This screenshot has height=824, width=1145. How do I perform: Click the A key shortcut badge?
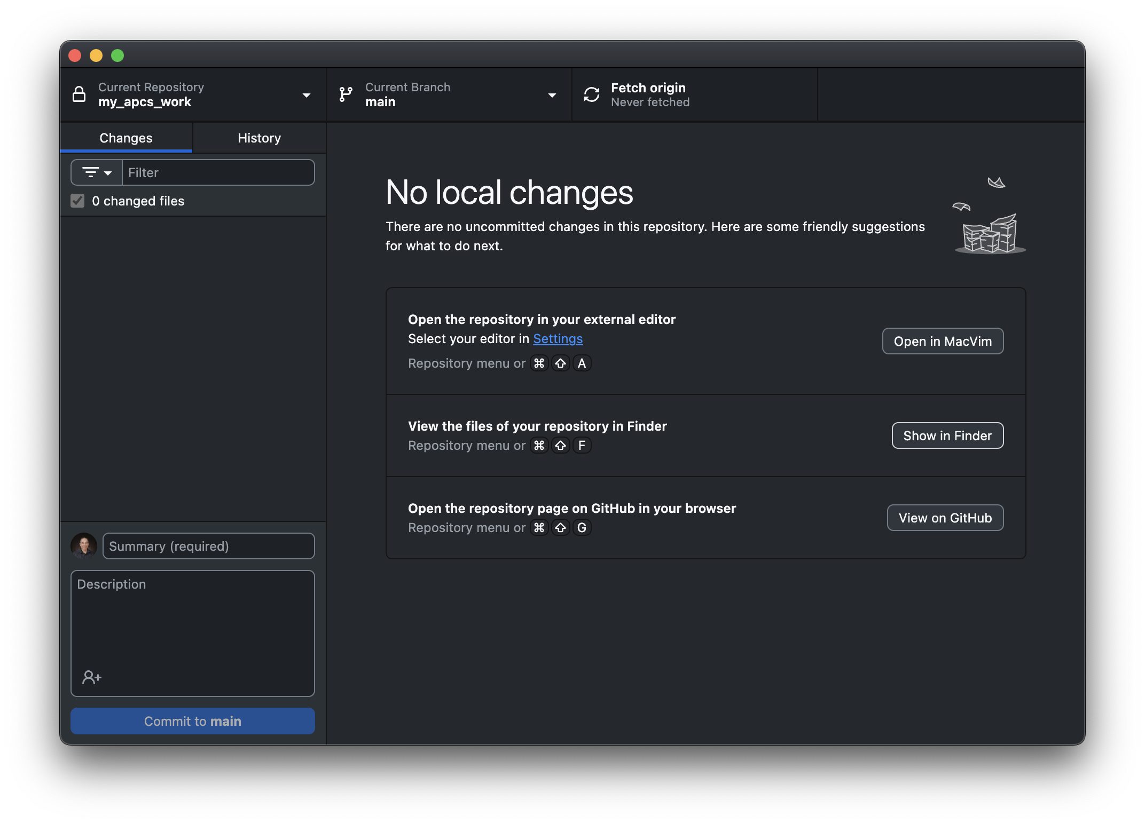coord(582,363)
